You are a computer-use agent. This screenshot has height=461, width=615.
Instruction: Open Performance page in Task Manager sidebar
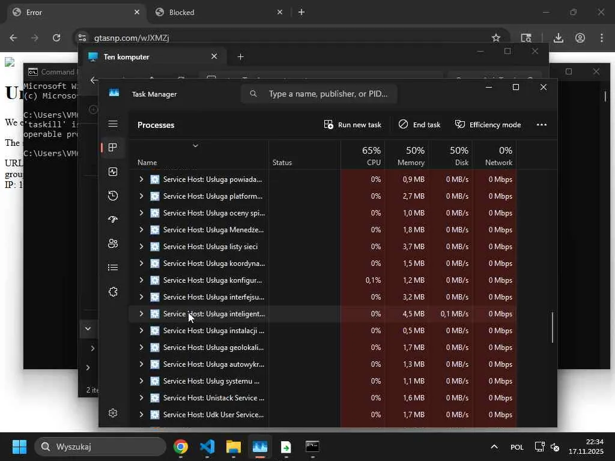(x=112, y=172)
